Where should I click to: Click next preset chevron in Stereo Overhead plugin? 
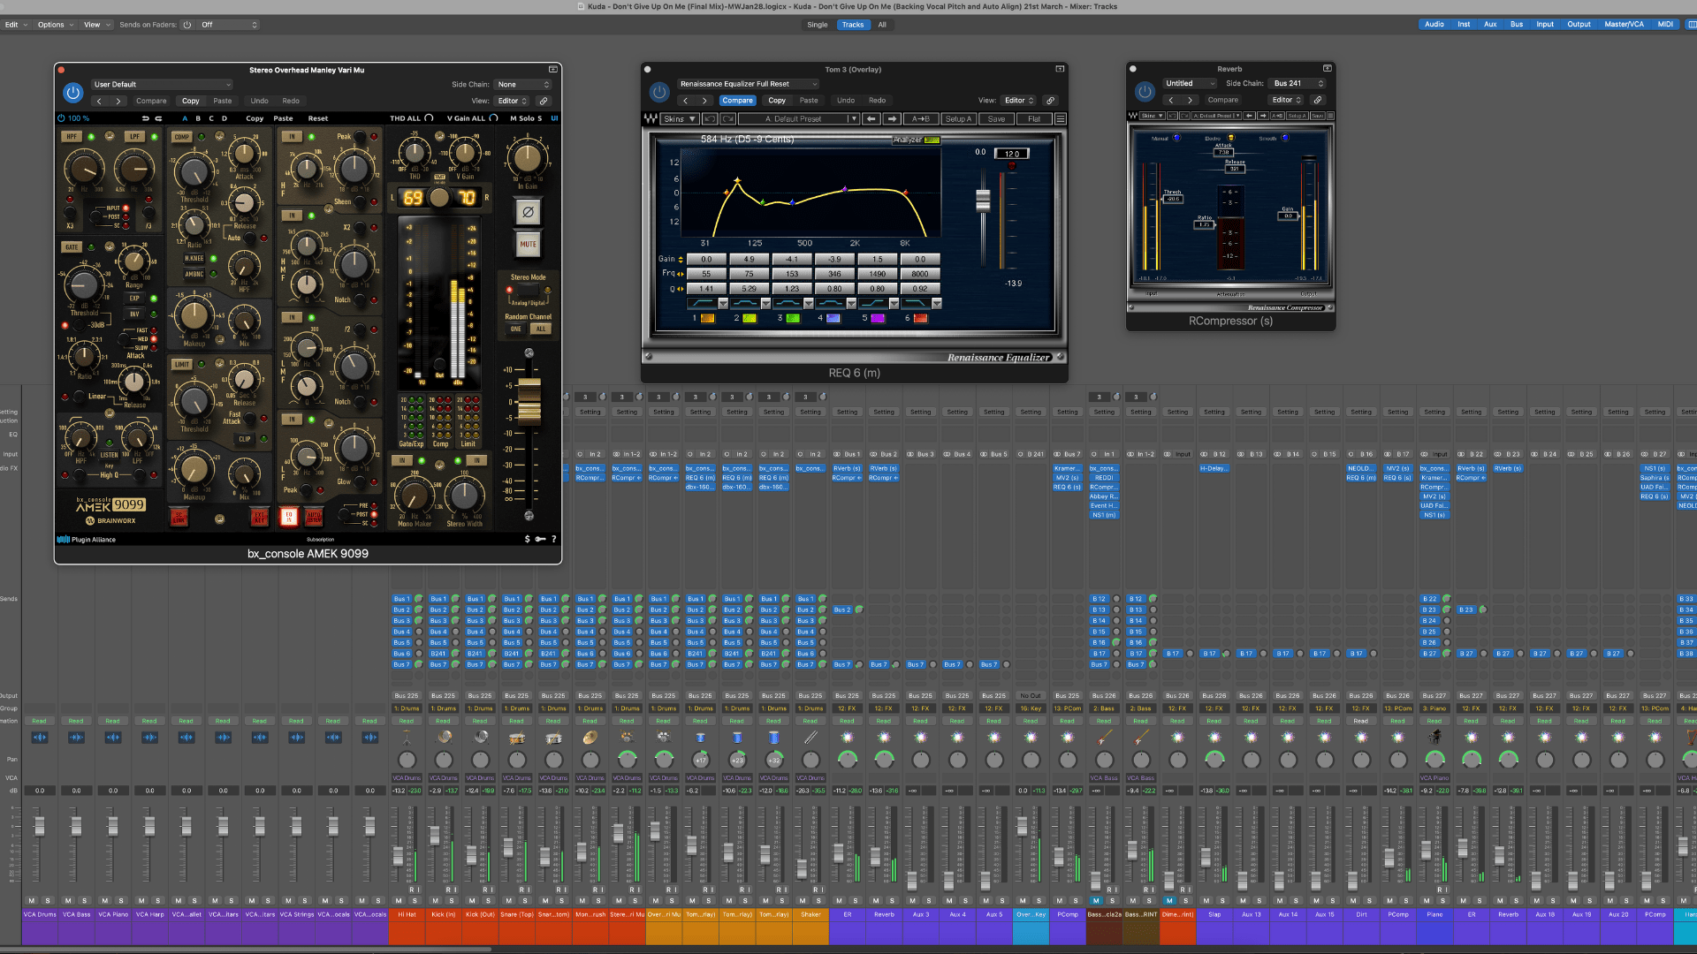pos(118,101)
